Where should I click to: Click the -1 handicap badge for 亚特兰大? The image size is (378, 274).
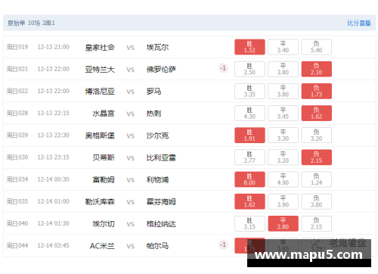tap(223, 68)
